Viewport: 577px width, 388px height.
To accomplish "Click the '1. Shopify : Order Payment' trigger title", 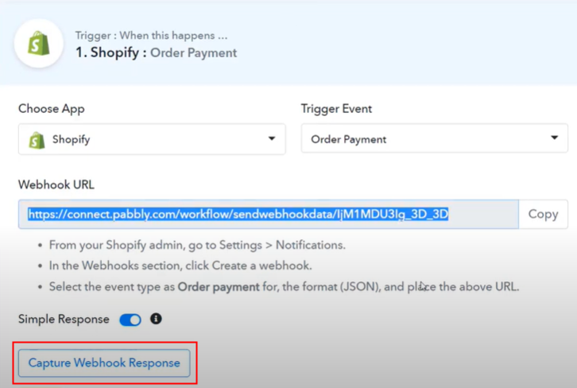I will tap(156, 52).
